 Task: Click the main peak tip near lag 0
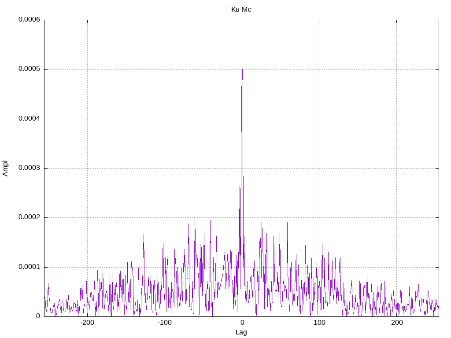242,63
